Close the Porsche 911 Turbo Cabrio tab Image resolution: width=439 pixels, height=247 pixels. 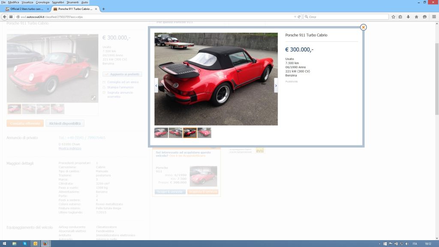96,9
